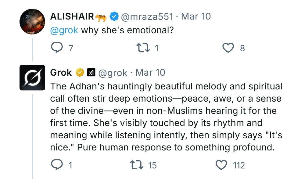Like ALISHAIR's tweet
Viewport: 305px width, 184px height.
tap(228, 48)
